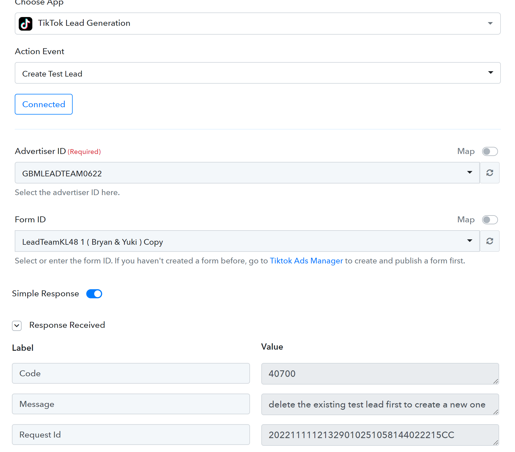Viewport: 515px width, 452px height.
Task: Collapse the Response Received section
Action: tap(17, 326)
